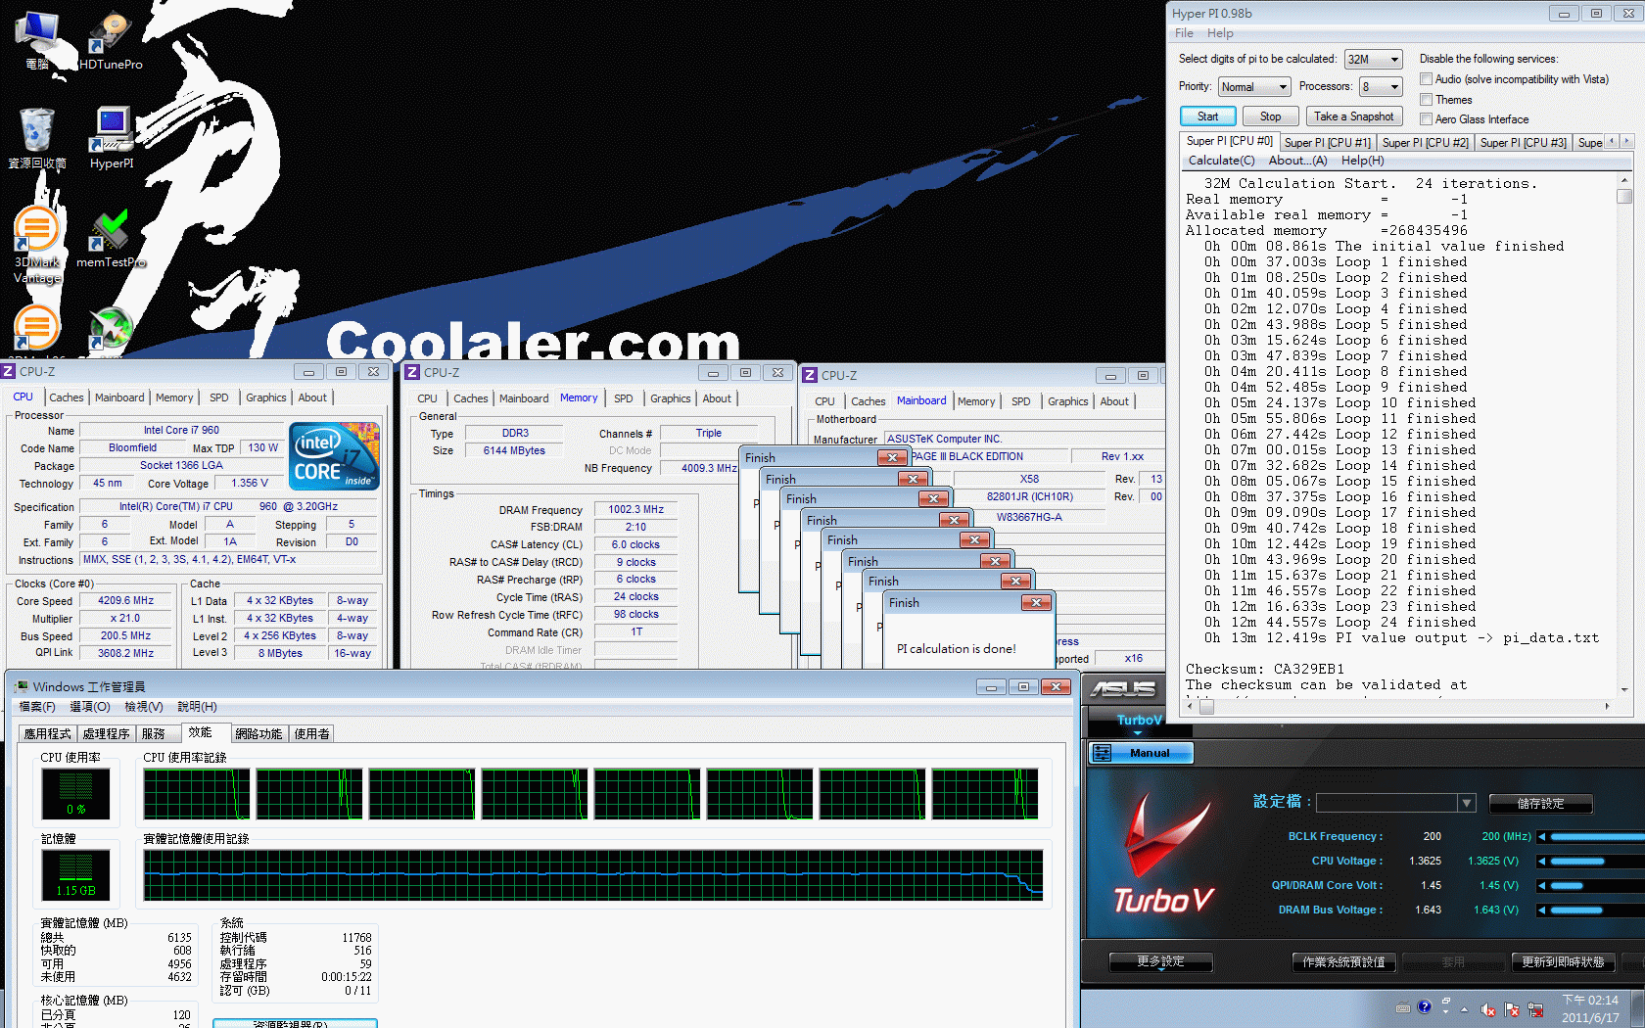Open the tray keyboard input indicator
The width and height of the screenshot is (1645, 1028).
point(1403,1007)
